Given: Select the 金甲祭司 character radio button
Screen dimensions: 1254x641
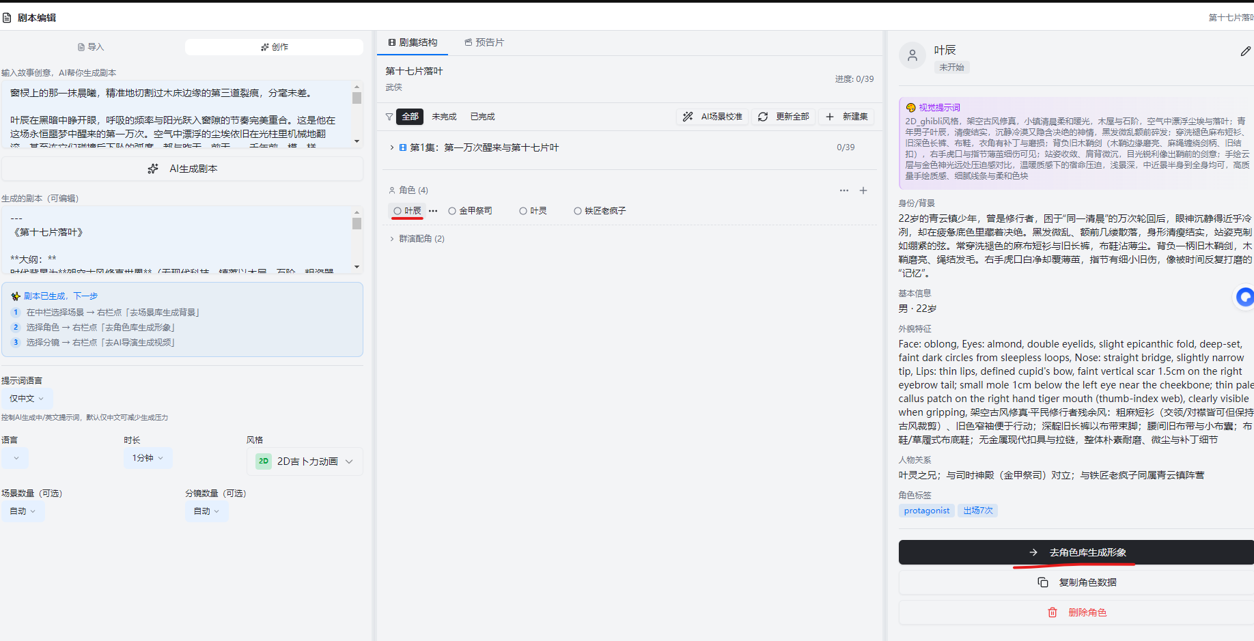Looking at the screenshot, I should [451, 210].
